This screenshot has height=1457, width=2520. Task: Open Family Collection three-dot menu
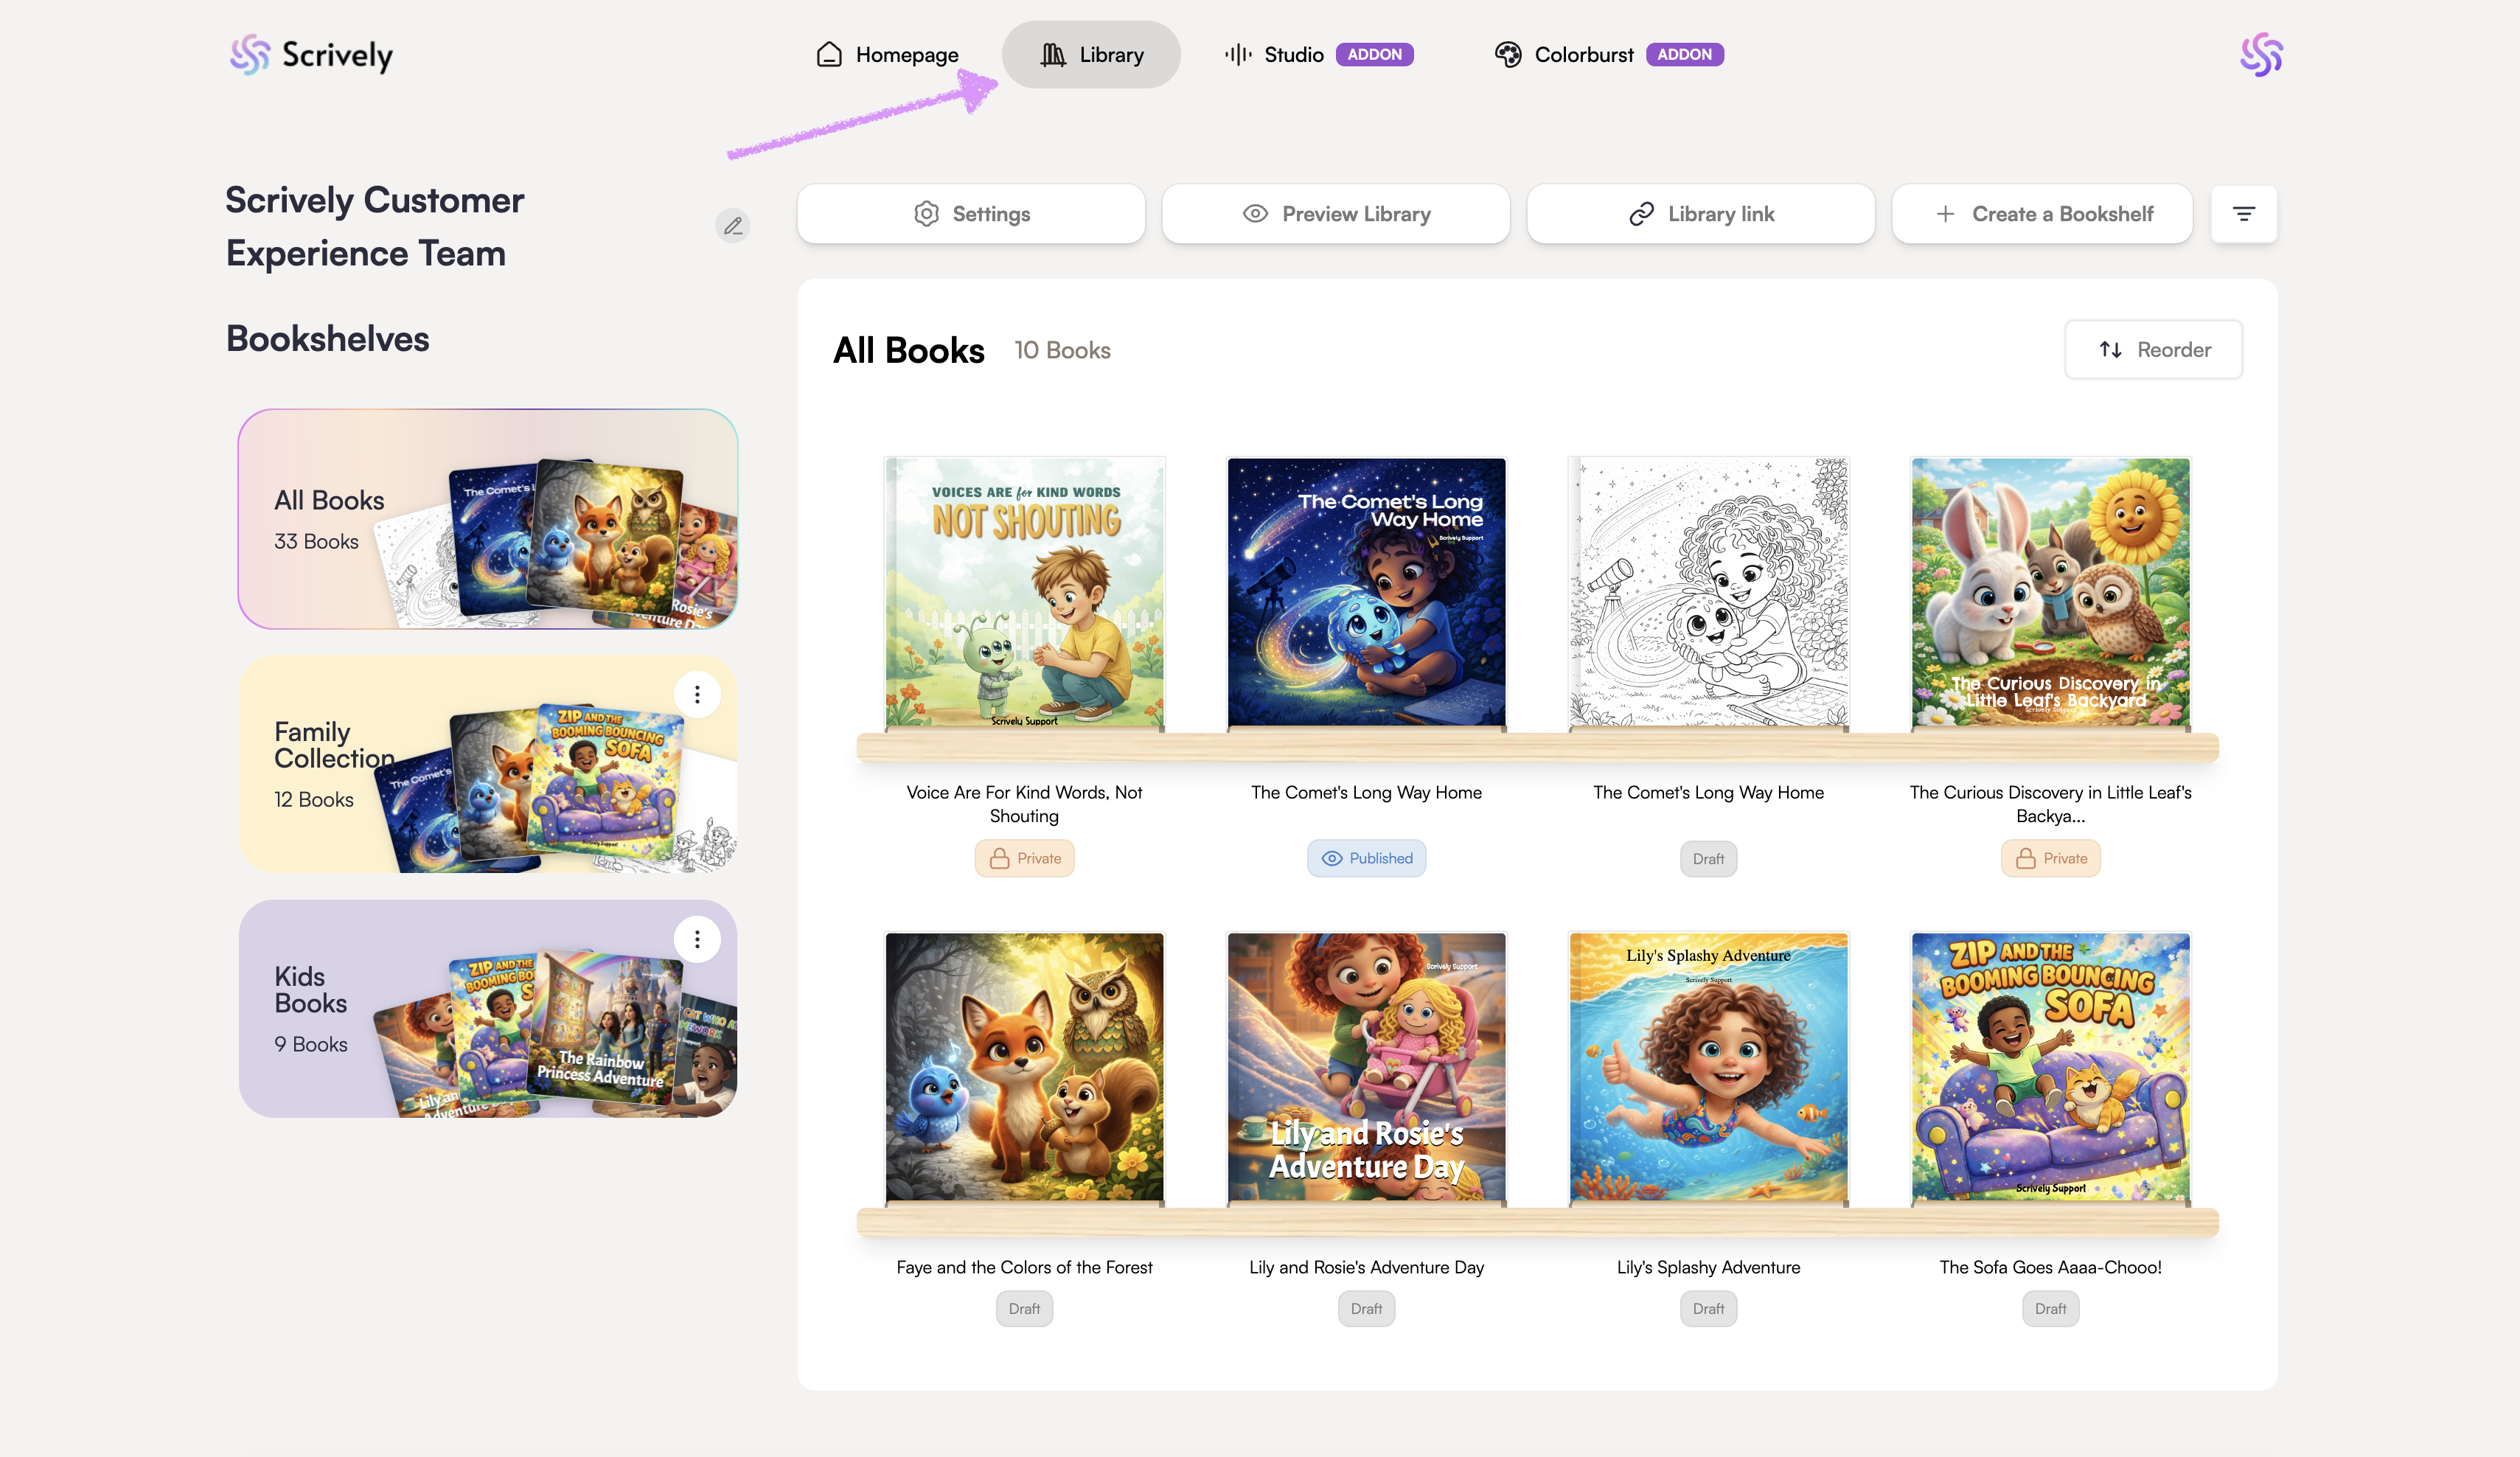click(x=697, y=694)
